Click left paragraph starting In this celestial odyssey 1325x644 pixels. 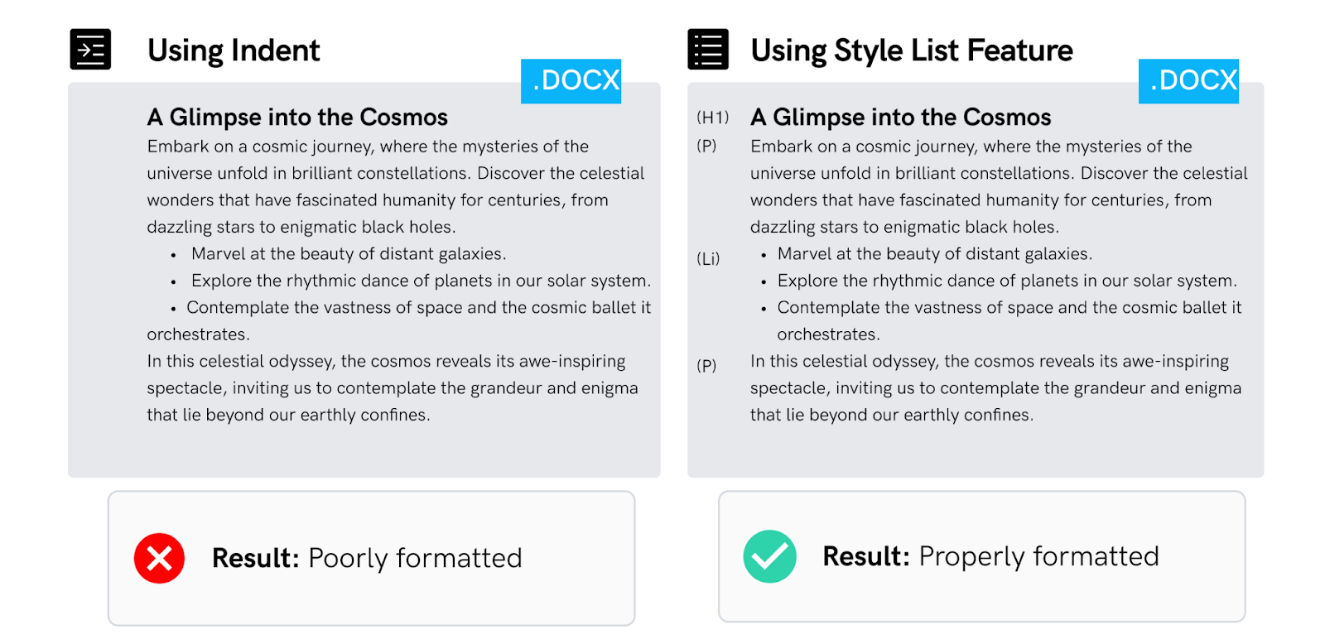coord(393,388)
